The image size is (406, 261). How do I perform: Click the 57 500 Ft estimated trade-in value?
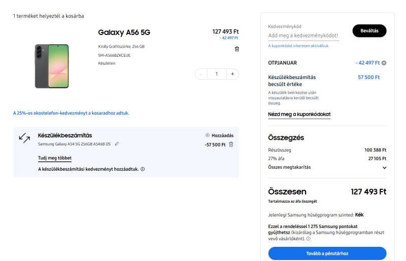(369, 78)
